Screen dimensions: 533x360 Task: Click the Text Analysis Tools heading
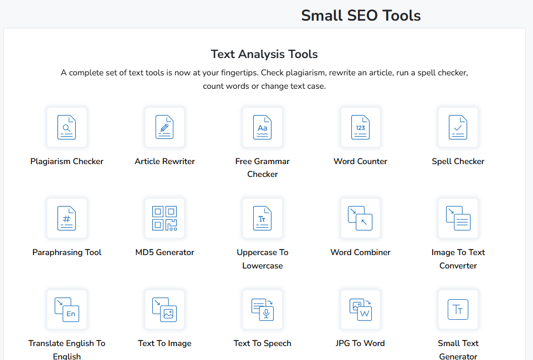[x=264, y=54]
